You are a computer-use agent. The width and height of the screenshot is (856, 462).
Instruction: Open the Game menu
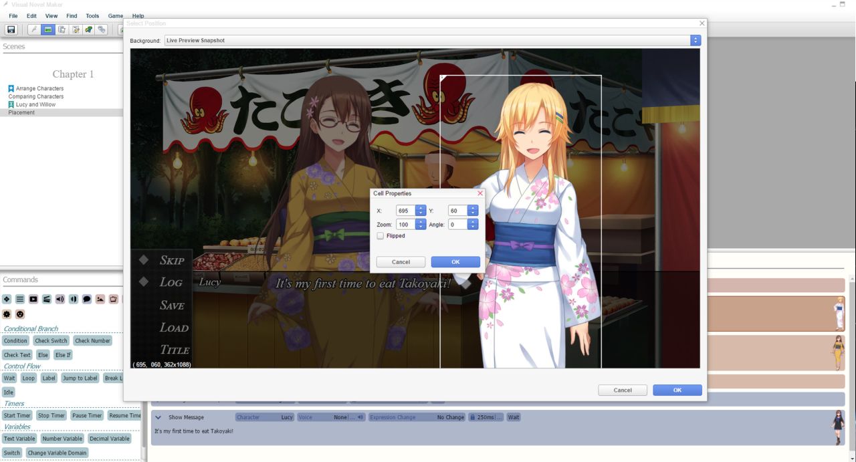click(x=116, y=16)
